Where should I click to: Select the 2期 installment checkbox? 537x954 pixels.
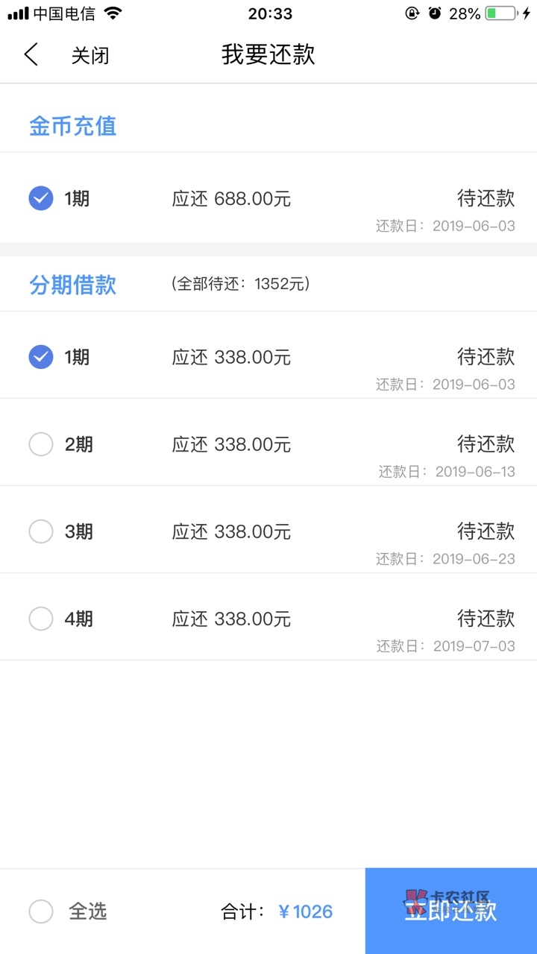[x=41, y=444]
